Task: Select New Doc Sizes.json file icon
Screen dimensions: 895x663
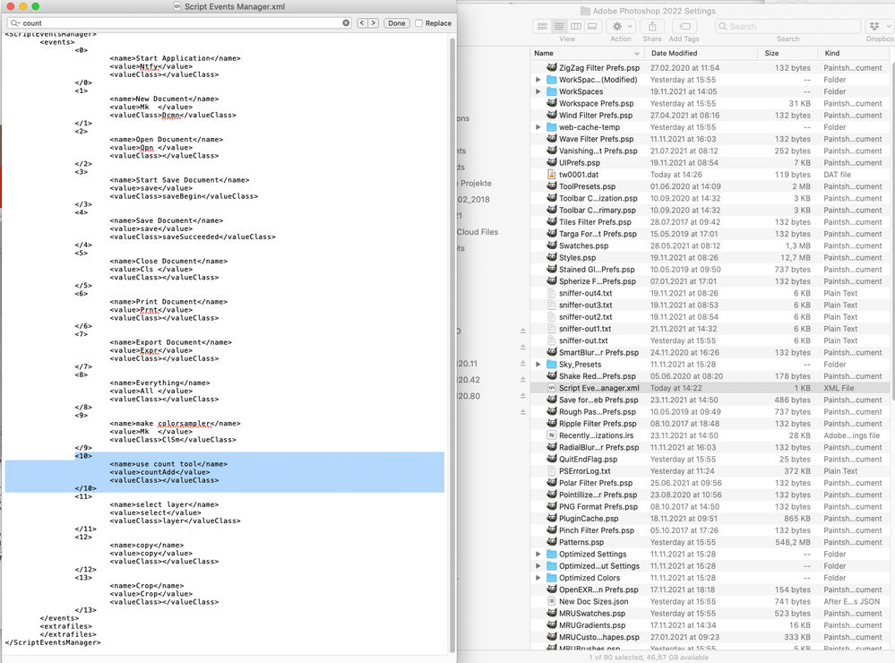Action: click(551, 601)
